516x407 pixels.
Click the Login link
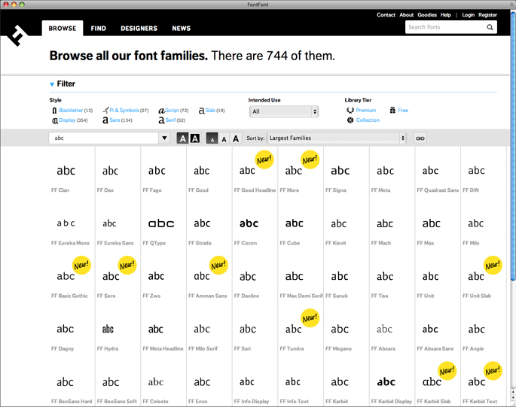pyautogui.click(x=468, y=15)
